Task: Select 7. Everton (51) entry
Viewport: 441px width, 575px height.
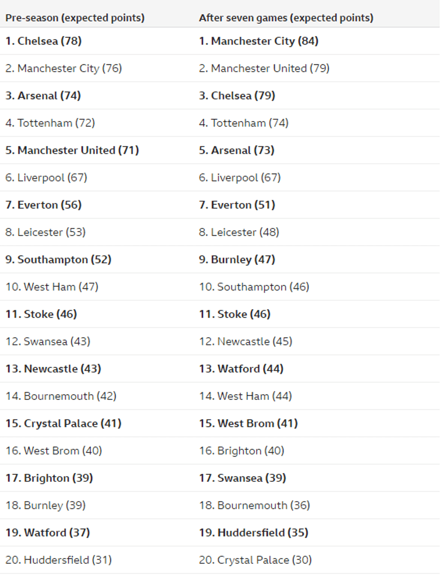Action: [237, 205]
